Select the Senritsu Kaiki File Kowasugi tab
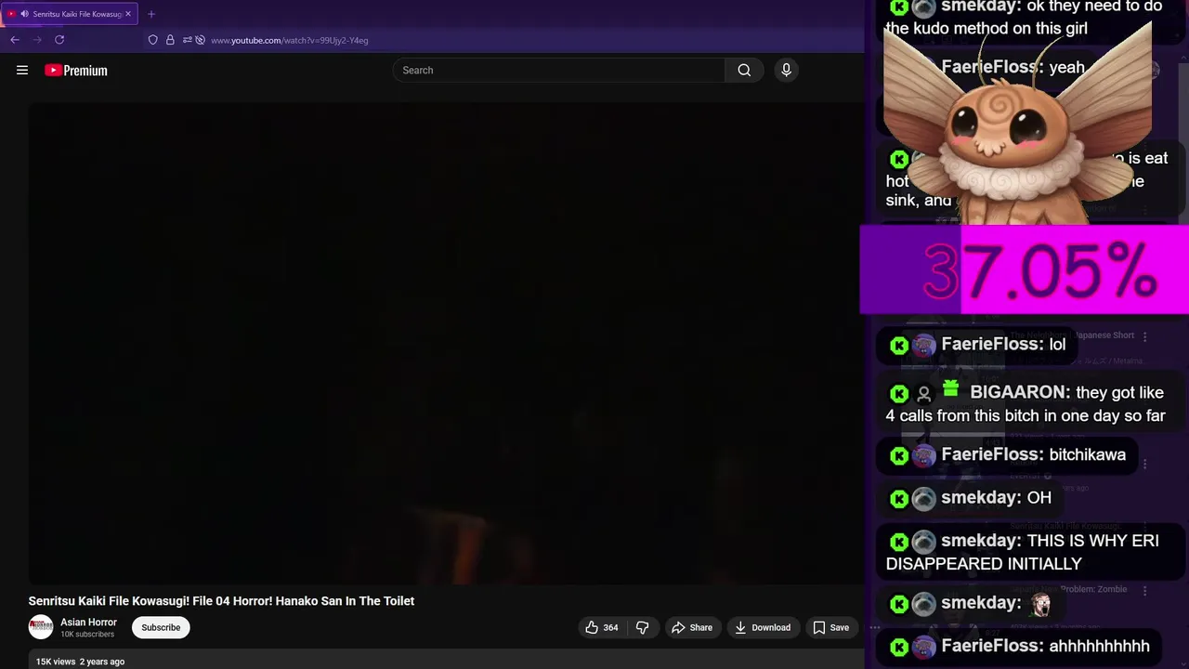This screenshot has height=669, width=1189. (70, 14)
